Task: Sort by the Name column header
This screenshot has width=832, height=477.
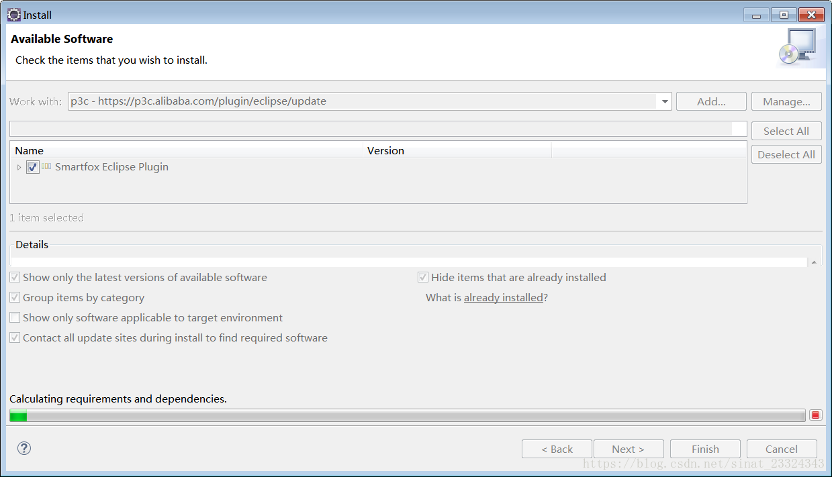Action: pyautogui.click(x=187, y=150)
